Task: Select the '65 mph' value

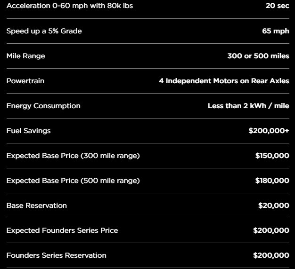Action: 276,31
